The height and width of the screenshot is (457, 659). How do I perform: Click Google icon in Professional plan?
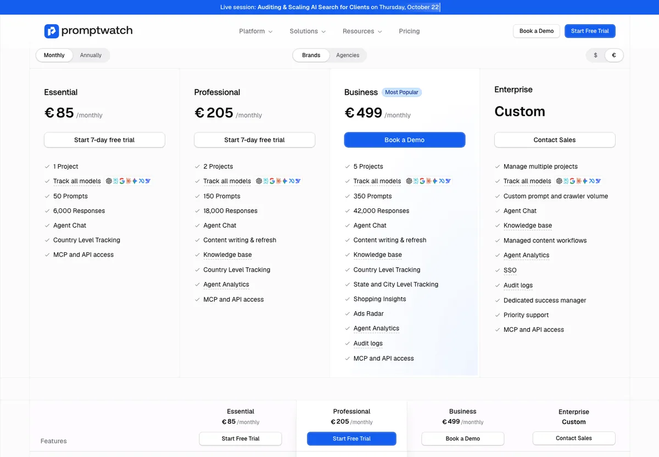pos(272,181)
